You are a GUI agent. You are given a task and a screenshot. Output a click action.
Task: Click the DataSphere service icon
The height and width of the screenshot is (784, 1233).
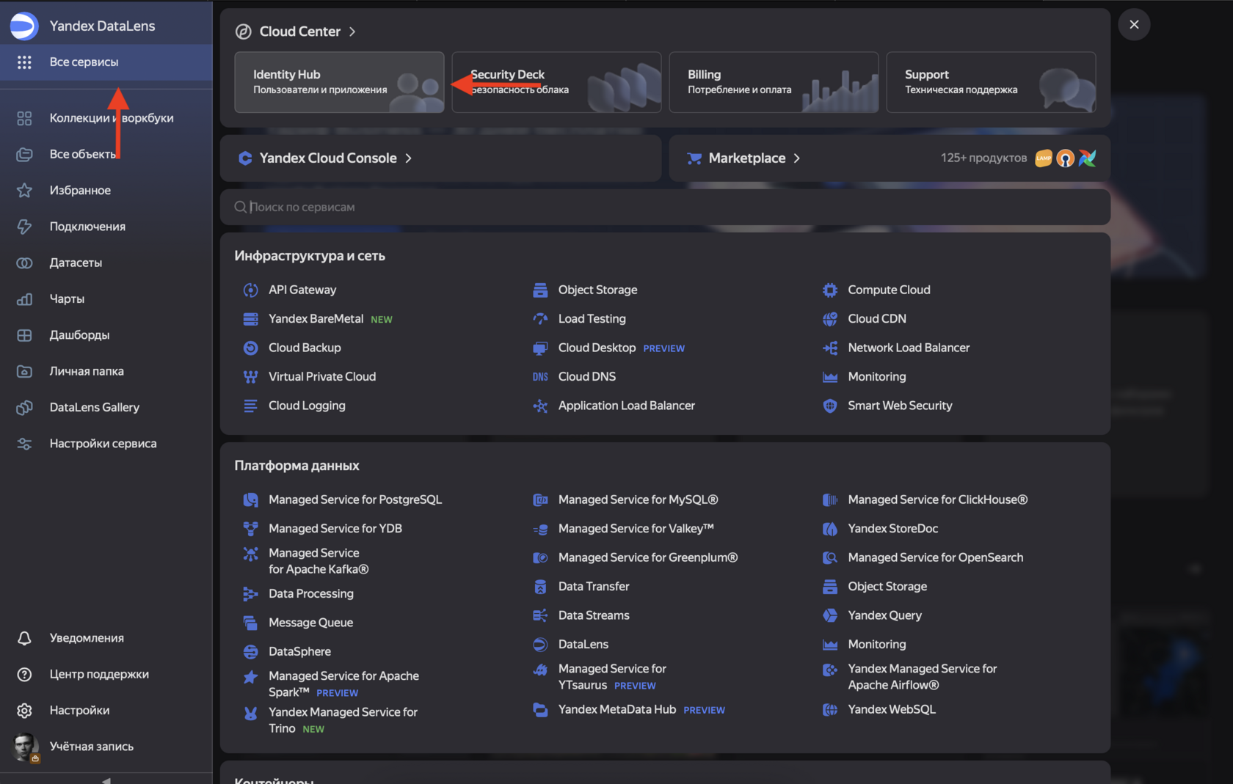point(250,652)
